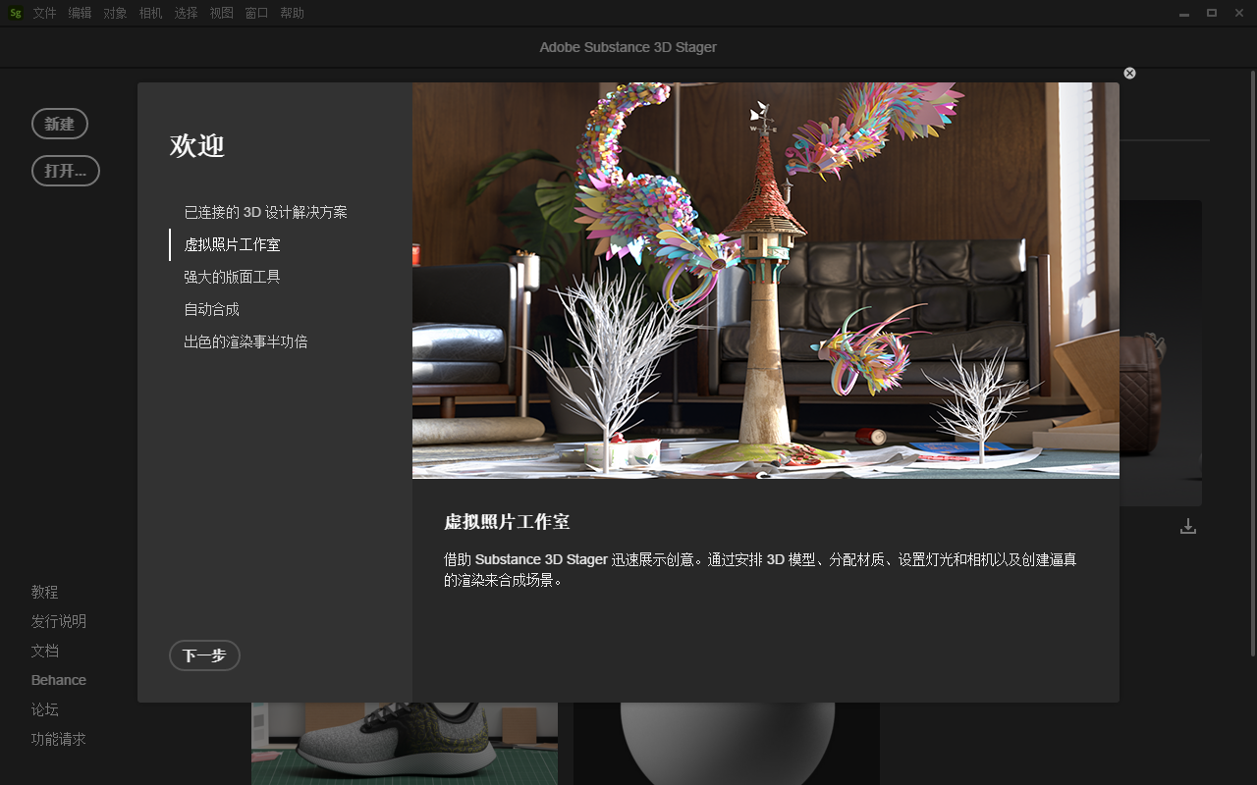Viewport: 1257px width, 785px height.
Task: Click the 欢迎 heading text
Action: point(197,145)
